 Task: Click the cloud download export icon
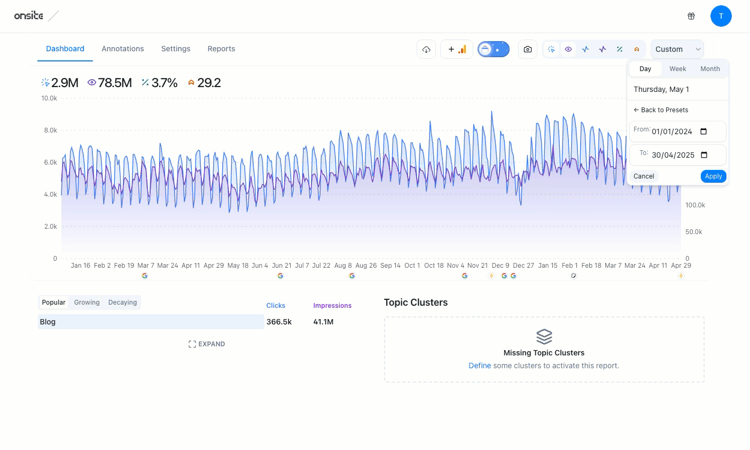[426, 49]
